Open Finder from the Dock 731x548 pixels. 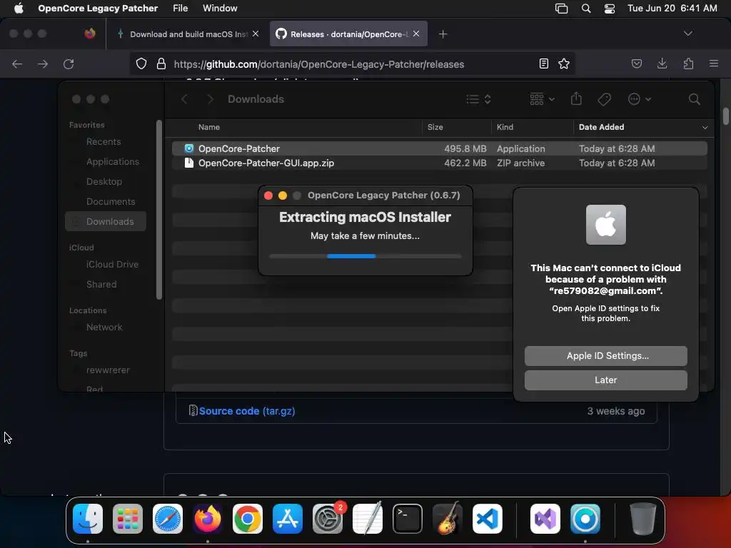(88, 518)
